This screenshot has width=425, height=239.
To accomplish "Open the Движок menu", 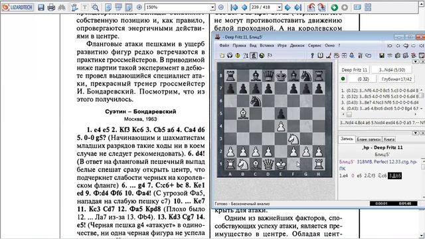I will coord(297,46).
